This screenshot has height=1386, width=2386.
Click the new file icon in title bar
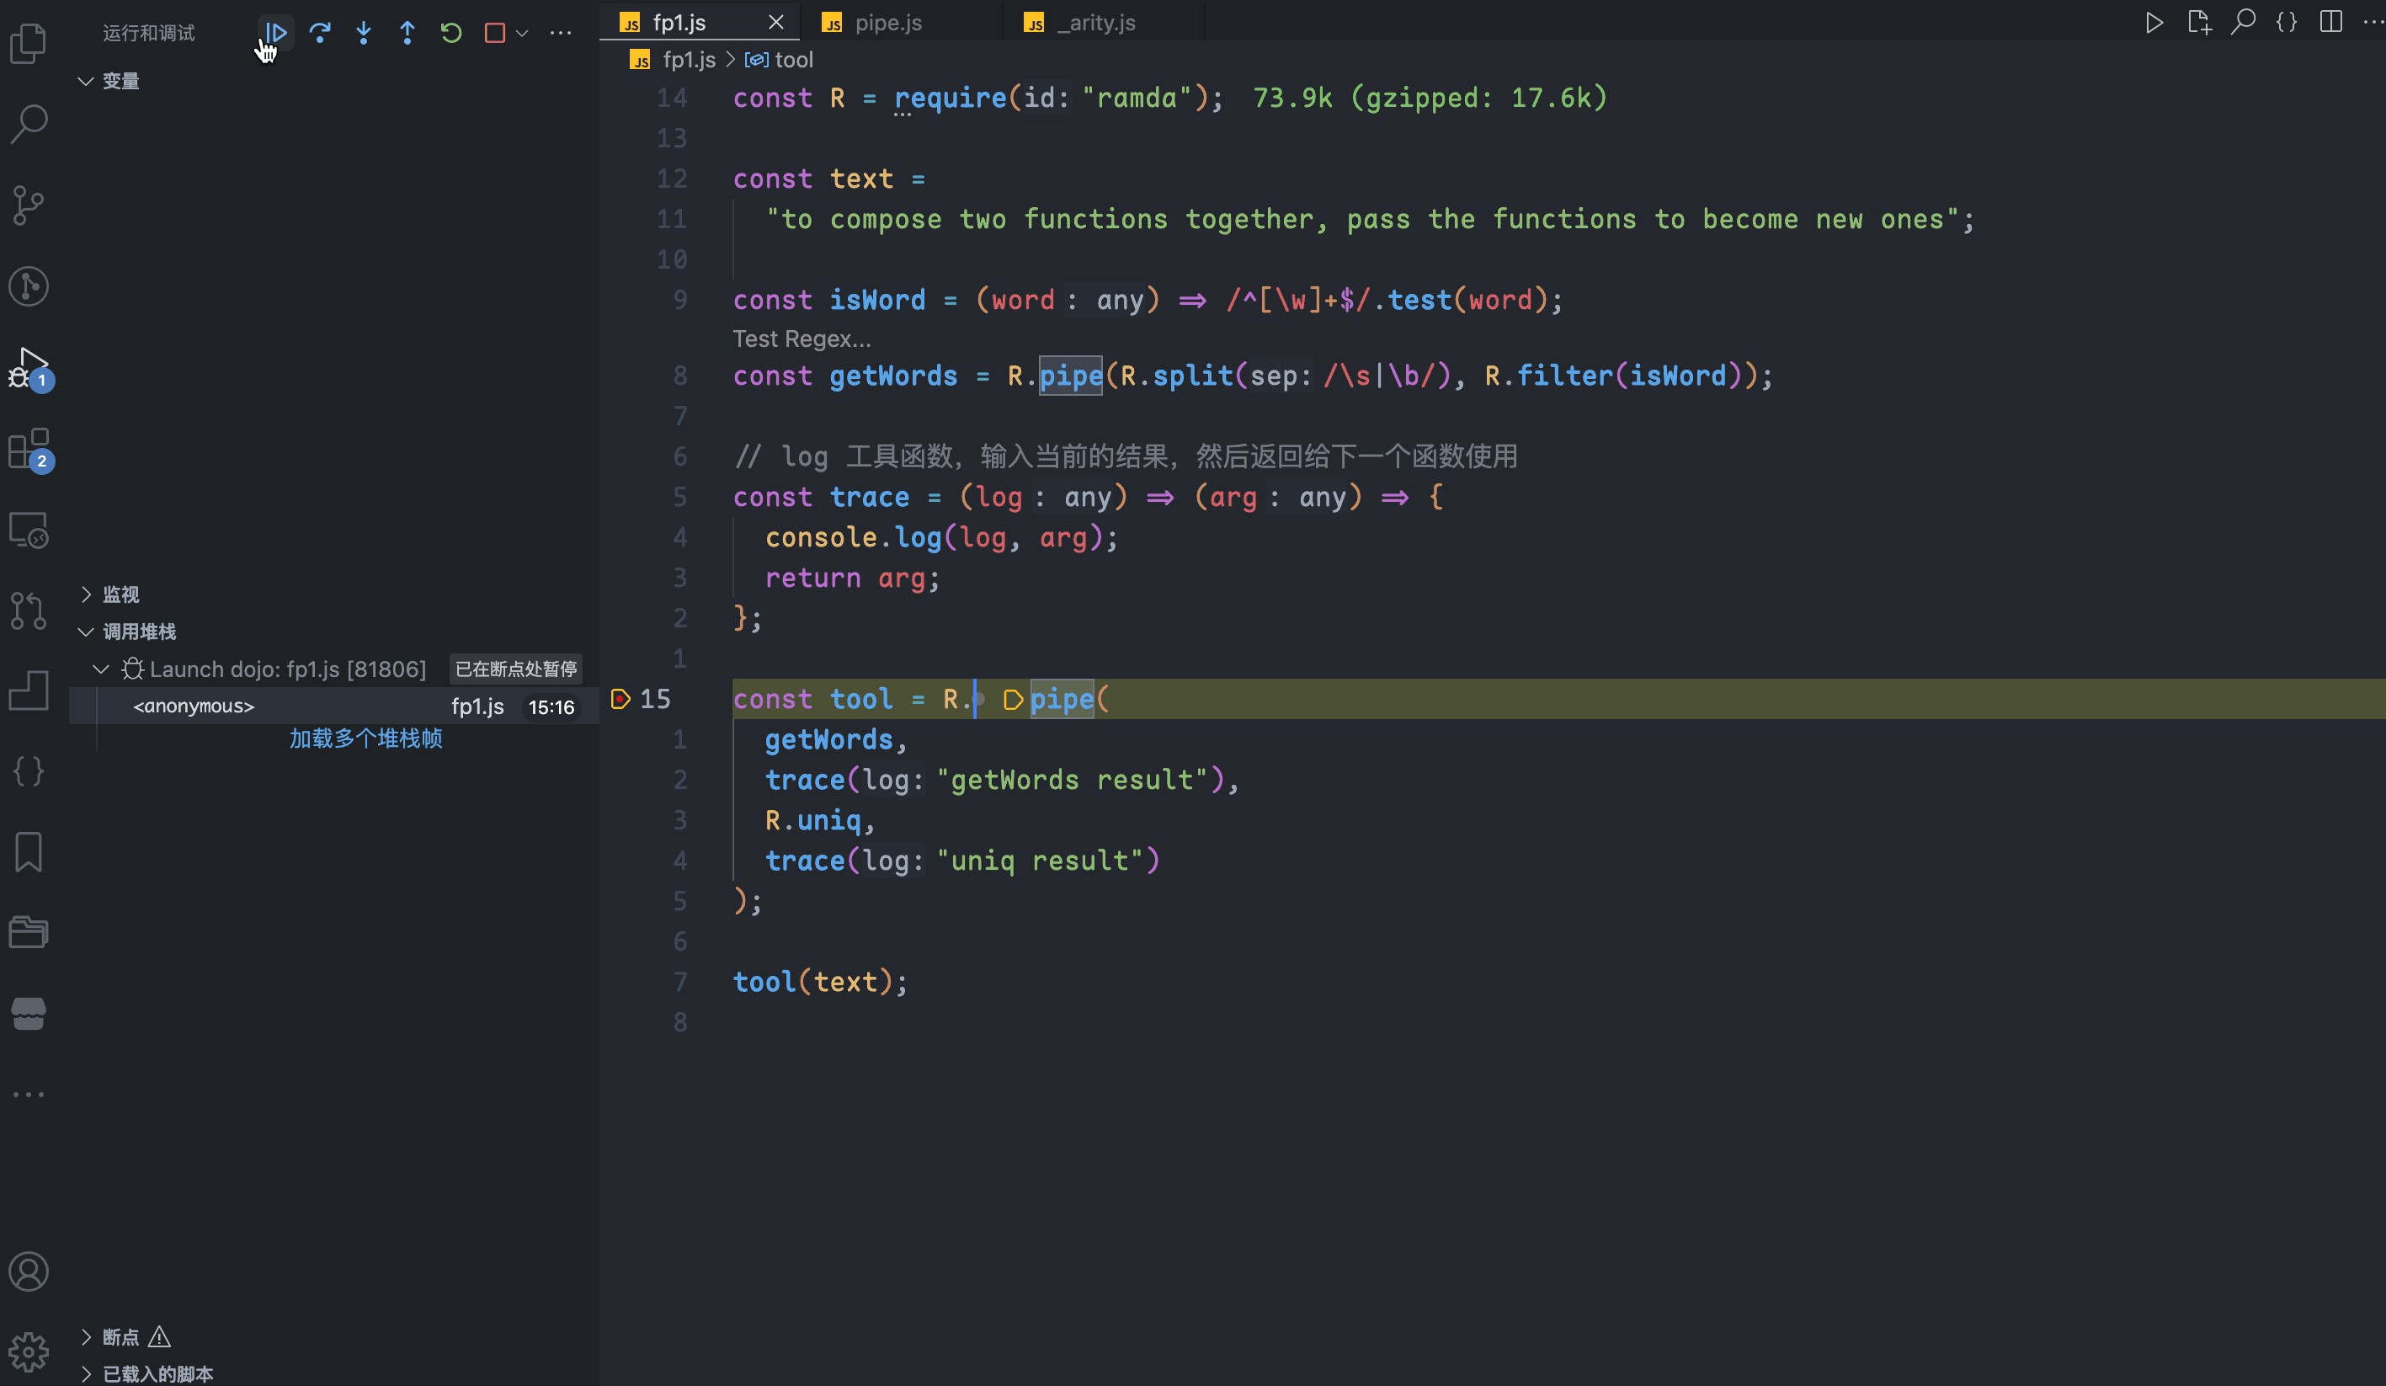pyautogui.click(x=2198, y=22)
